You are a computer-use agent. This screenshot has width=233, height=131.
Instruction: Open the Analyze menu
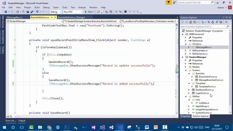point(82,7)
